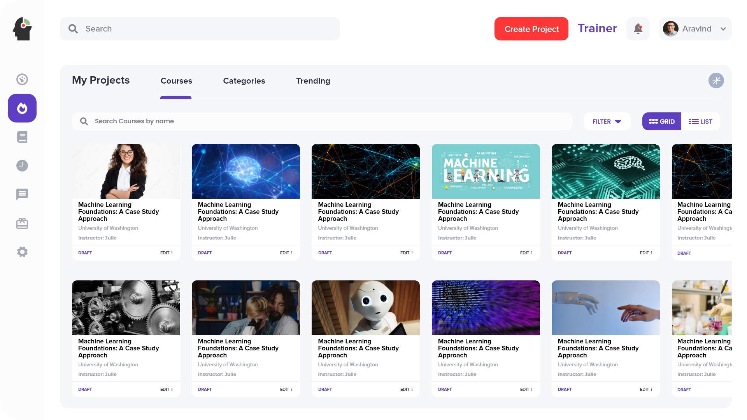The width and height of the screenshot is (747, 420).
Task: Open the gift box icon in sidebar
Action: coord(22,223)
